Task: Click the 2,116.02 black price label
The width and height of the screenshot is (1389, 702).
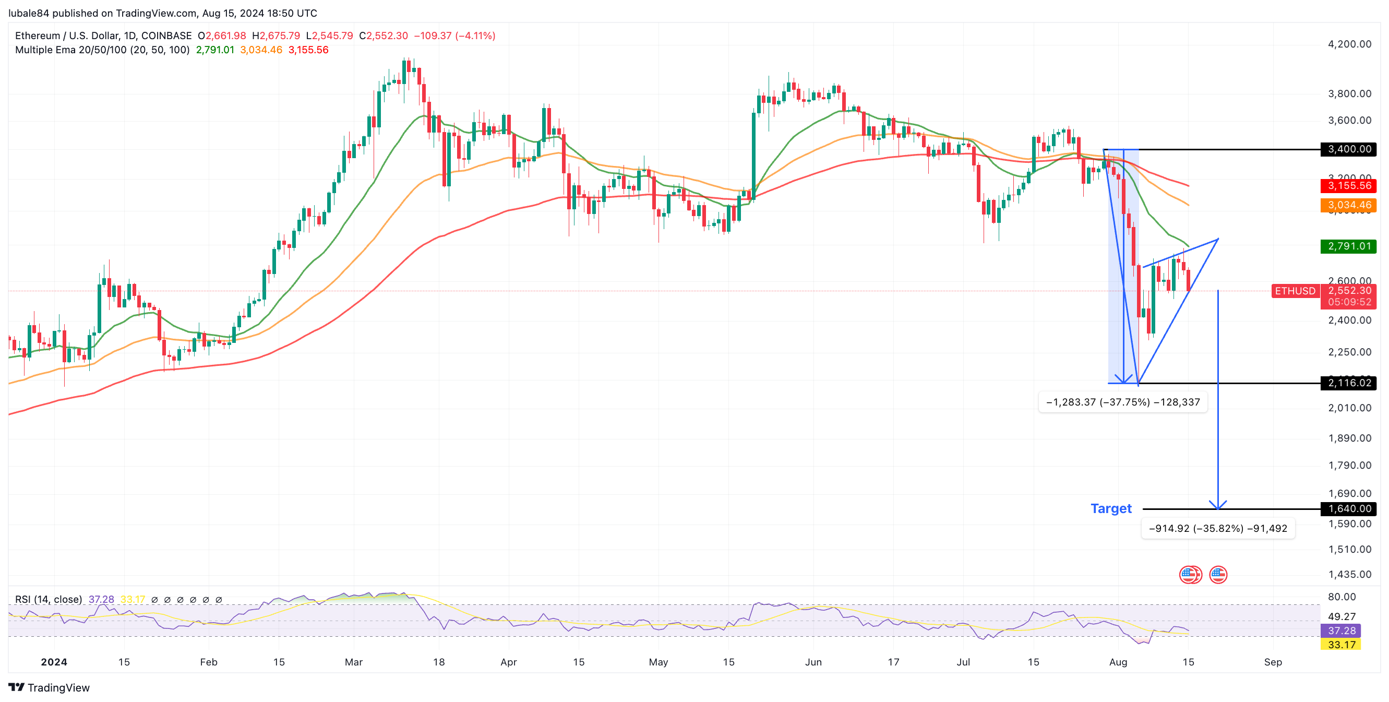Action: [x=1348, y=383]
